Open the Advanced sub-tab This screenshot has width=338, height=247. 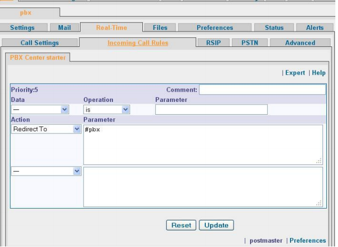point(300,43)
